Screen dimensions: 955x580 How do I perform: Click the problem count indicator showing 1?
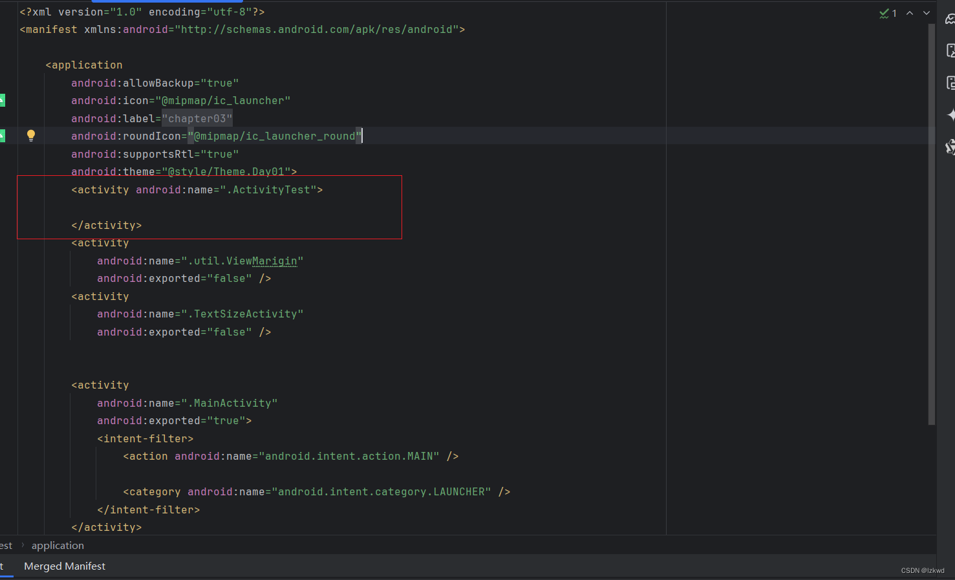tap(894, 12)
